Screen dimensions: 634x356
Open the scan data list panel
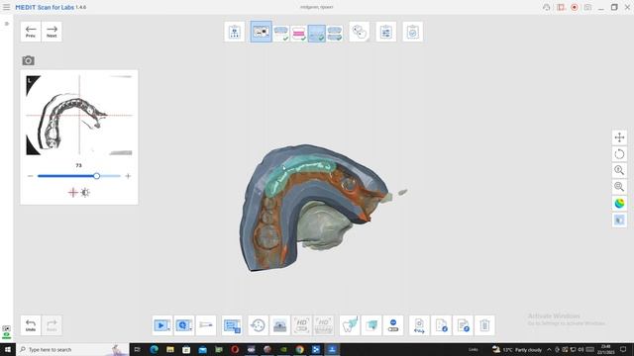point(232,325)
